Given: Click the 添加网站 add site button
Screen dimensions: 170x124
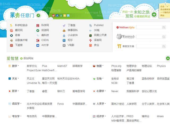Looking at the screenshot, I should tap(27, 58).
